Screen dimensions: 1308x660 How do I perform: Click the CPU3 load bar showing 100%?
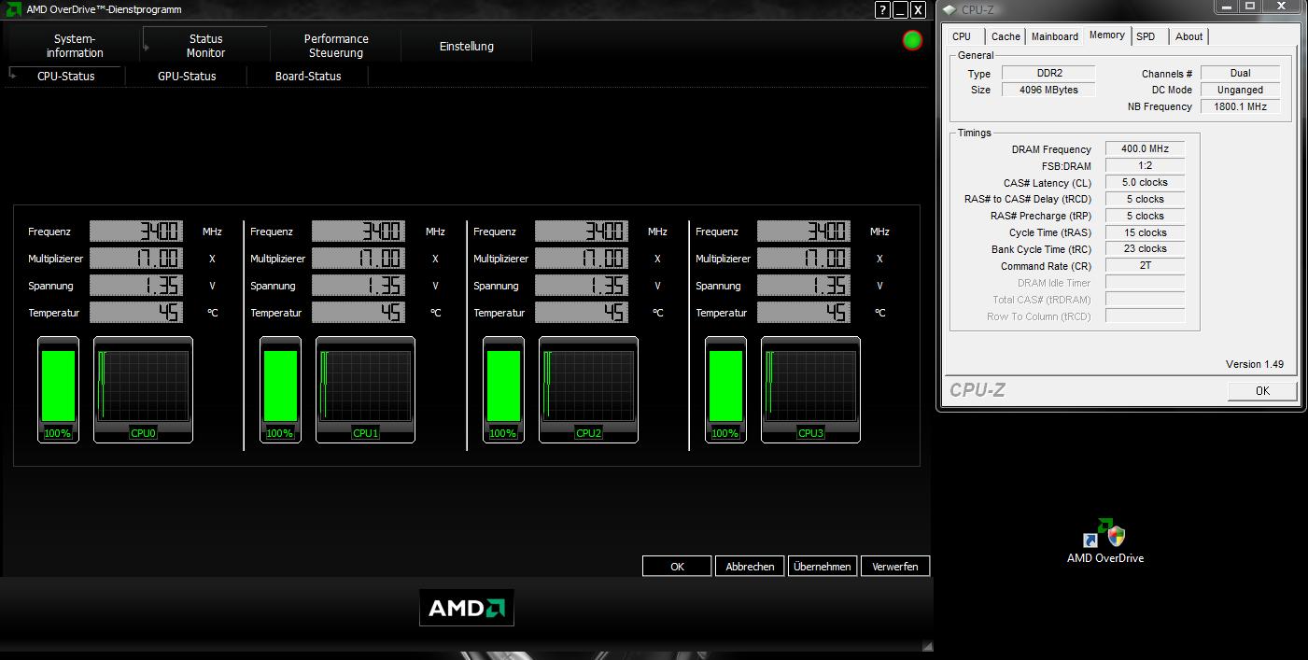tap(725, 389)
